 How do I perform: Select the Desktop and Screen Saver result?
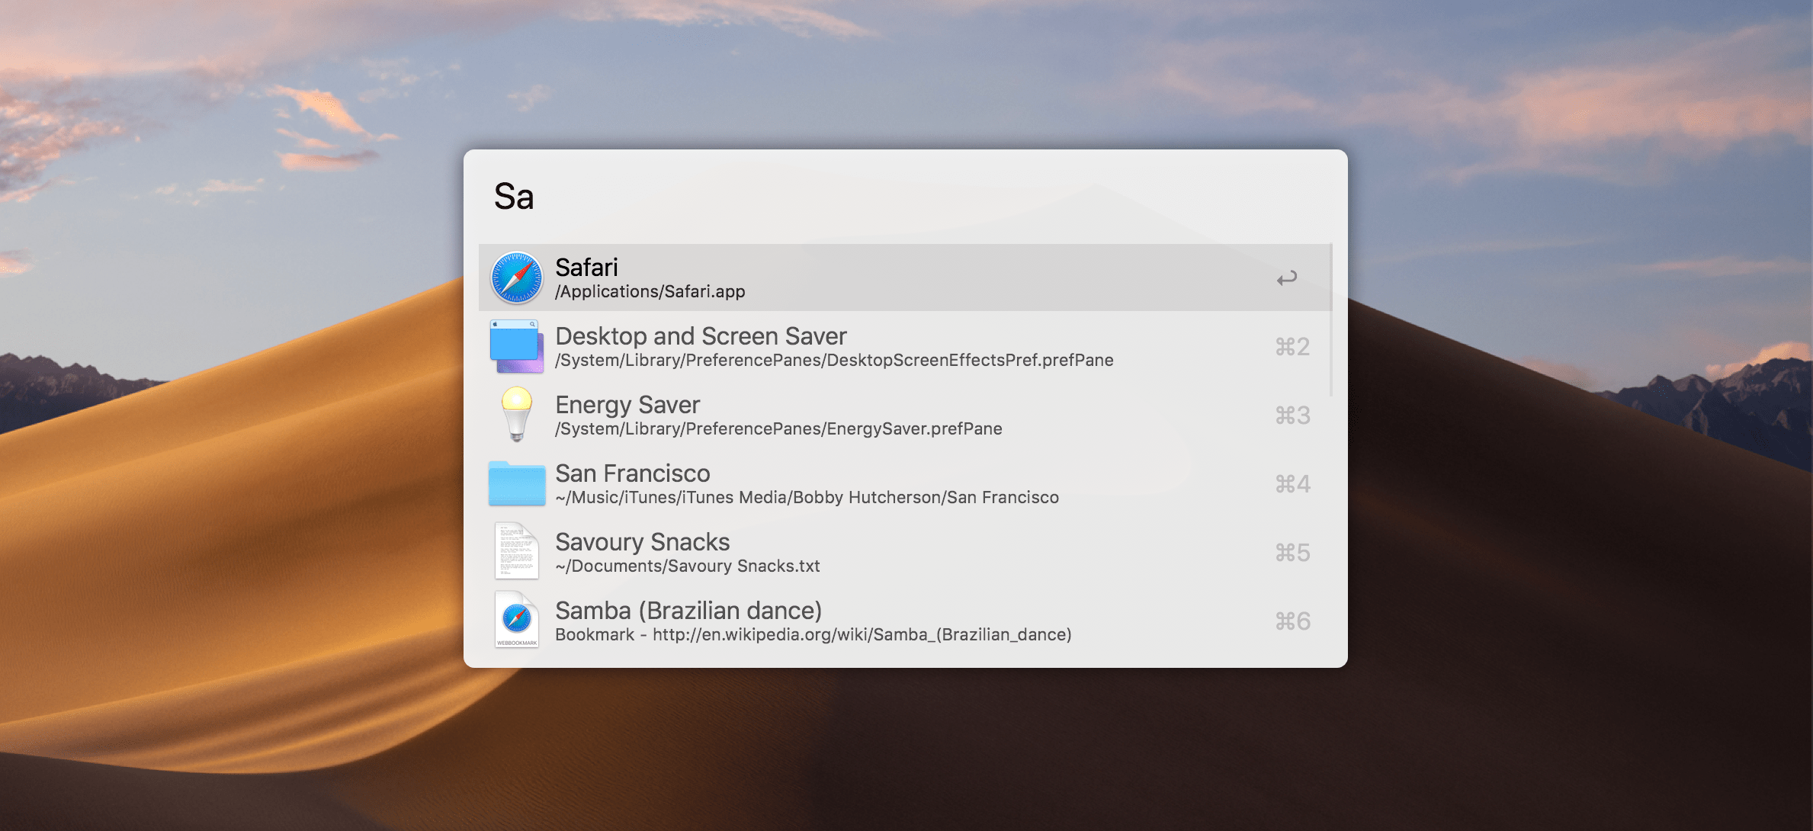(701, 336)
